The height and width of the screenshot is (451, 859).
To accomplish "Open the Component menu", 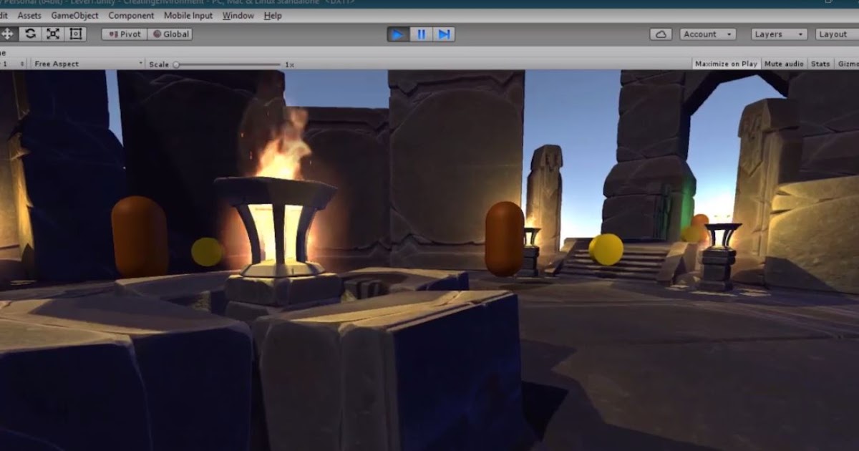I will pyautogui.click(x=132, y=15).
